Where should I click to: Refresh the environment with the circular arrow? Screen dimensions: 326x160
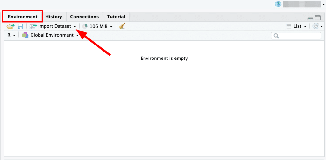pyautogui.click(x=315, y=26)
